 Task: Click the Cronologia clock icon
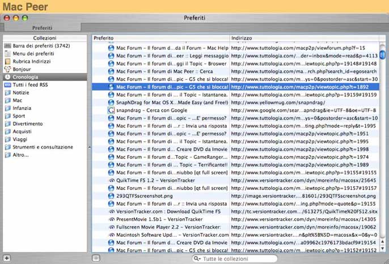(x=8, y=77)
